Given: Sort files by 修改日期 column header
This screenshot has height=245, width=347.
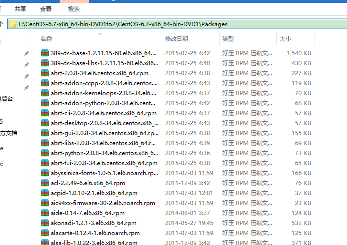Looking at the screenshot, I should point(177,39).
